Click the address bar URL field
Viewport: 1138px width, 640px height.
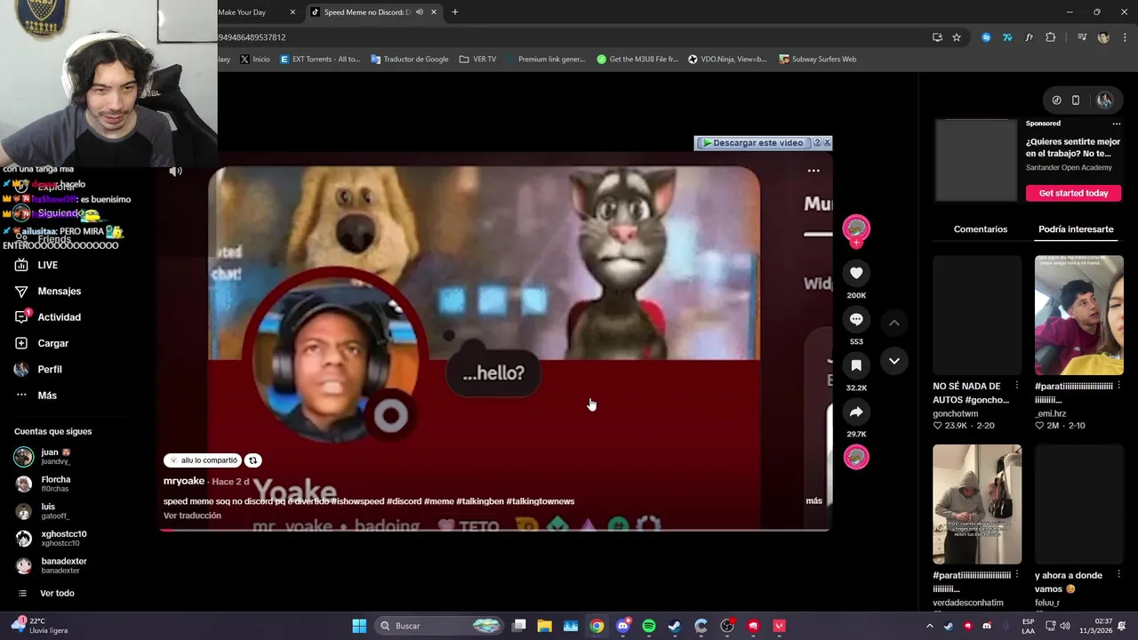click(x=569, y=37)
